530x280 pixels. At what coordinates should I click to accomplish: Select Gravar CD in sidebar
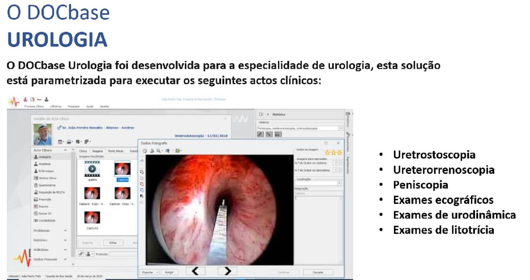click(42, 214)
